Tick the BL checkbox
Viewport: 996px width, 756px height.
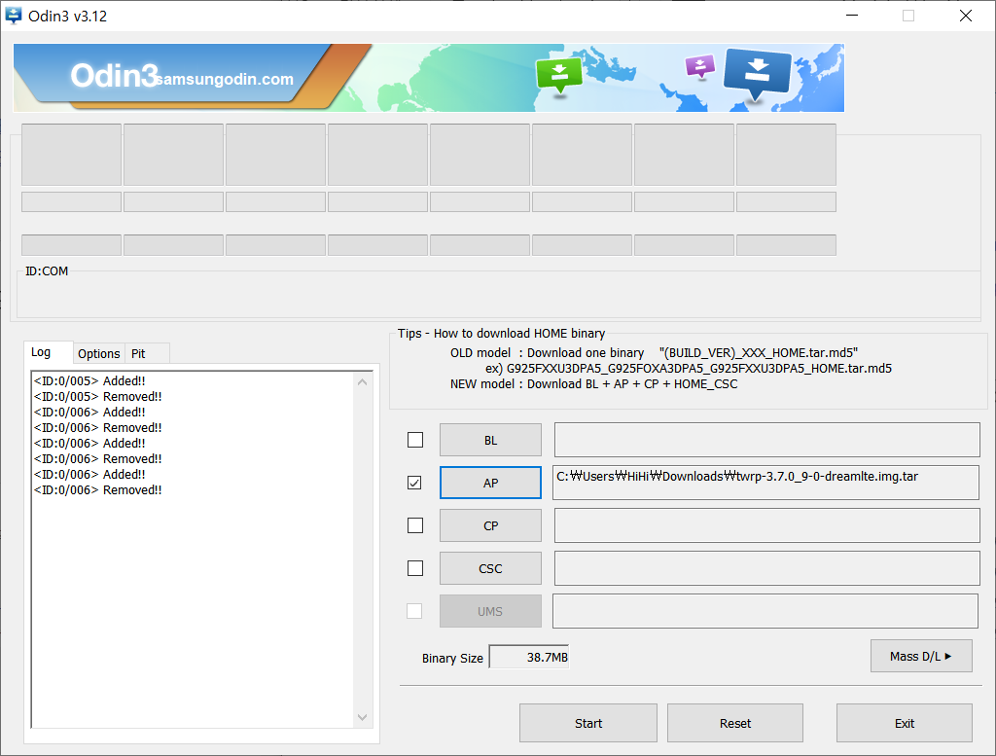point(415,440)
